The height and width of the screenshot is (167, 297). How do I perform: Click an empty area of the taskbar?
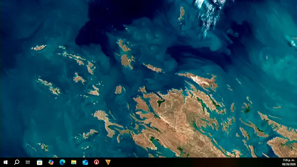click(x=189, y=162)
